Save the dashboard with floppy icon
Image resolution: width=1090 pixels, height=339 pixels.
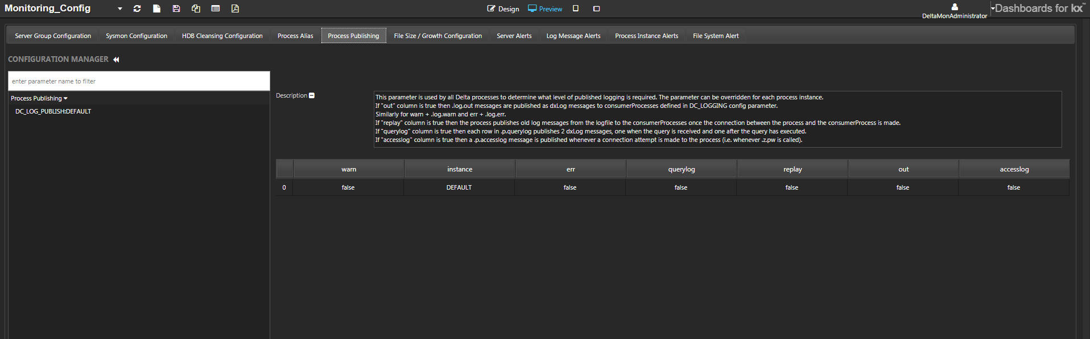click(176, 9)
